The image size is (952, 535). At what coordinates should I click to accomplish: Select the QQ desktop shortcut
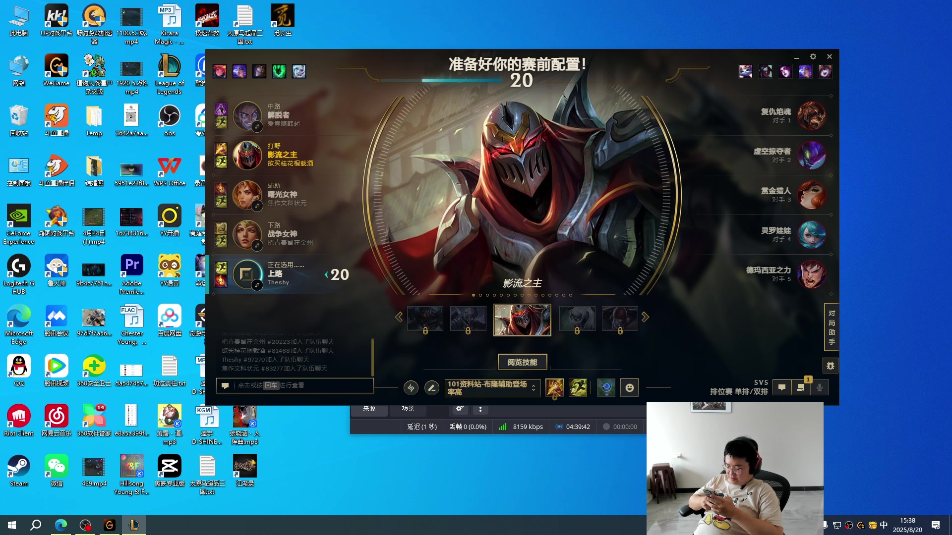point(19,371)
